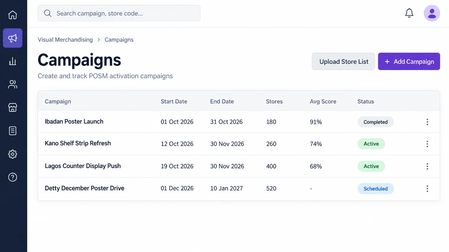Select the 260 stores cell
Screen dimensions: 449x252
click(271, 144)
